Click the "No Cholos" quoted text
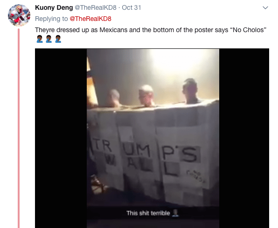The image size is (278, 228). click(248, 30)
